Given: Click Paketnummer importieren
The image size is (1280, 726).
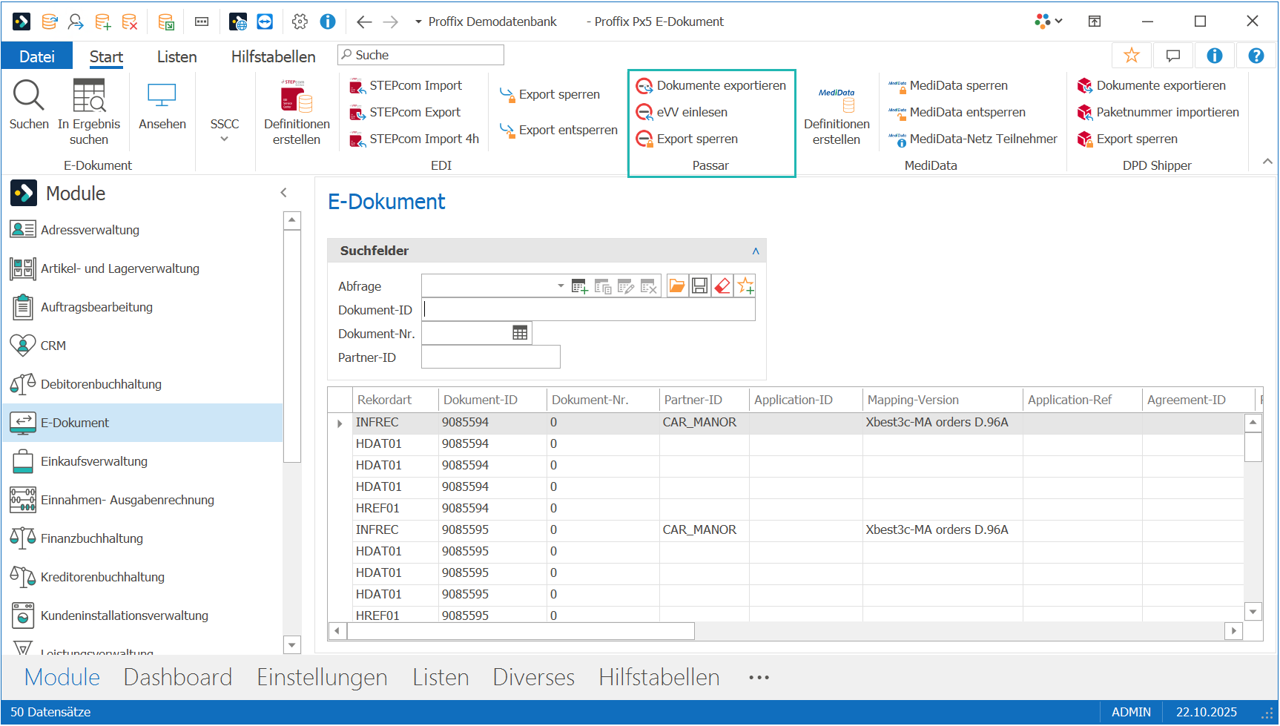Looking at the screenshot, I should click(x=1158, y=113).
